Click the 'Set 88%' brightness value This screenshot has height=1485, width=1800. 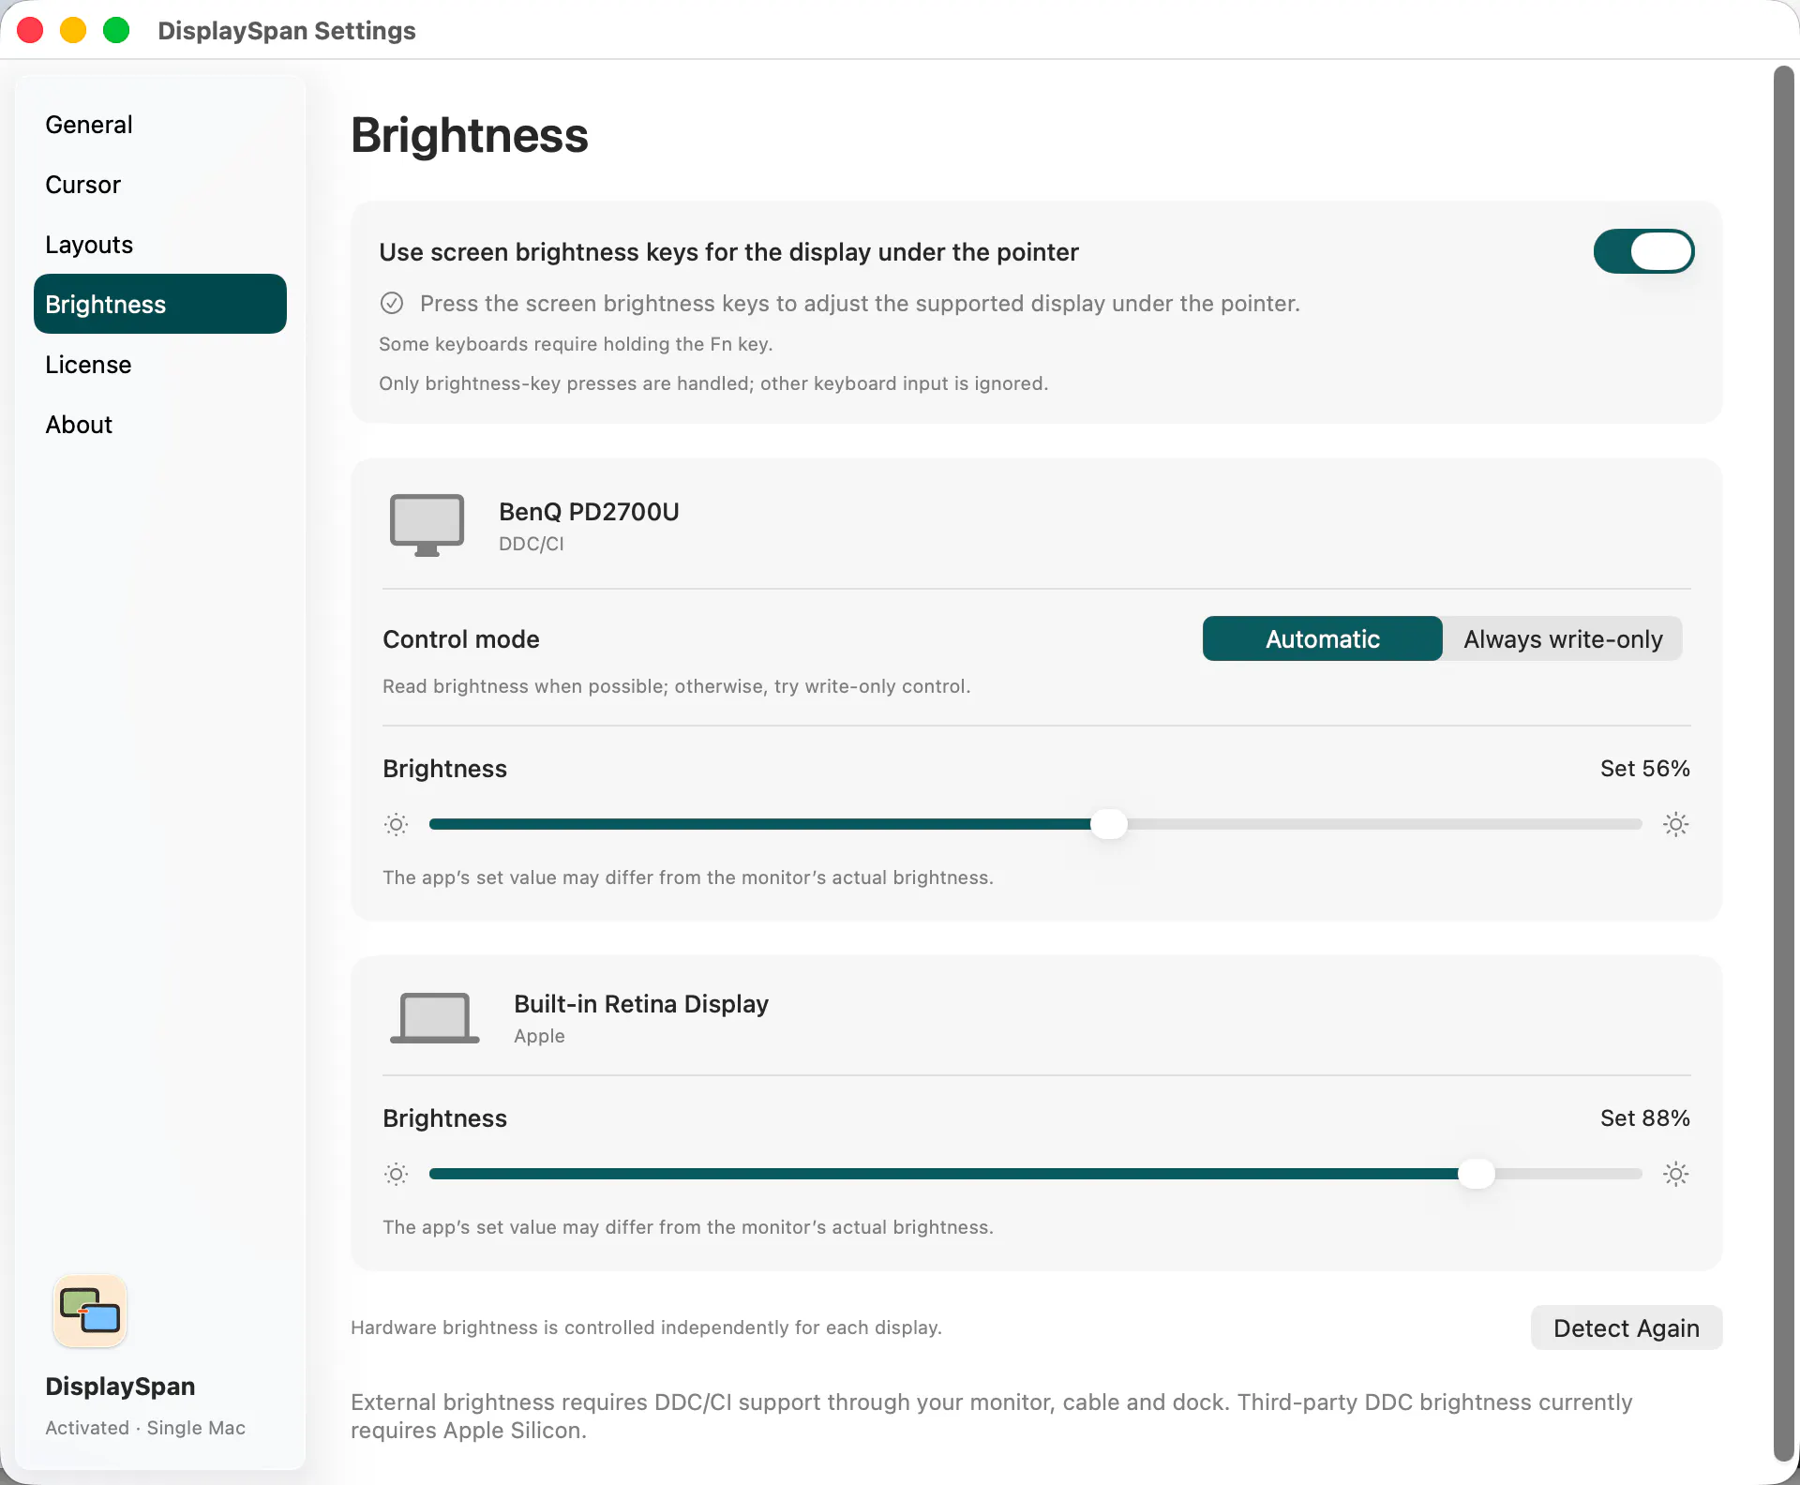[1644, 1118]
